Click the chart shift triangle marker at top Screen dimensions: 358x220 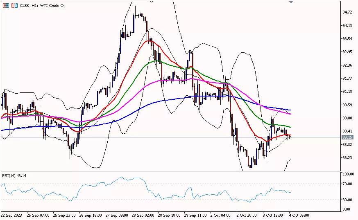[291, 2]
